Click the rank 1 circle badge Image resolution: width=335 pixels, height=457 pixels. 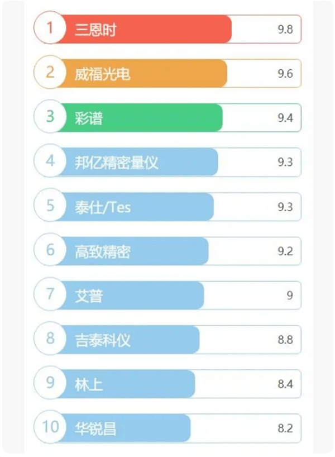(x=50, y=28)
